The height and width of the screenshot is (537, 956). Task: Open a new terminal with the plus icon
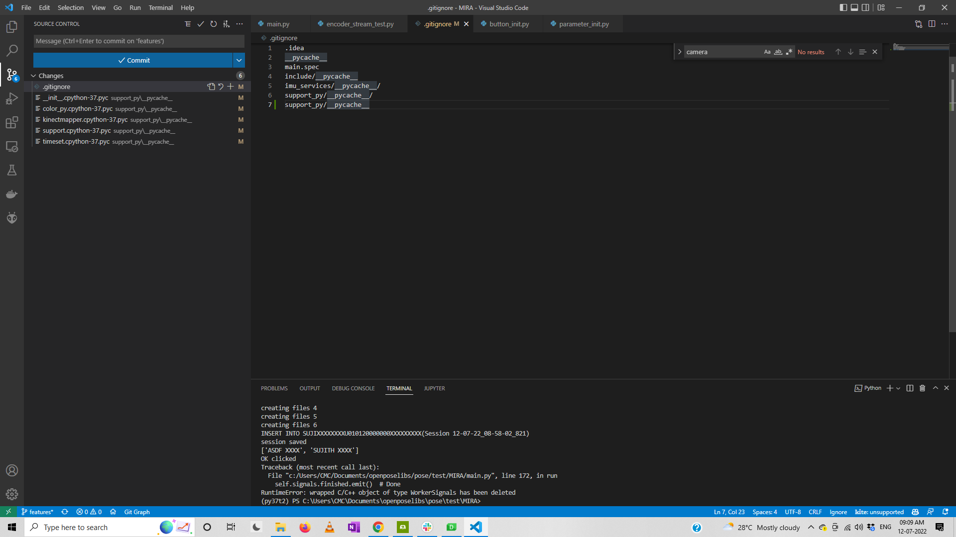click(890, 388)
